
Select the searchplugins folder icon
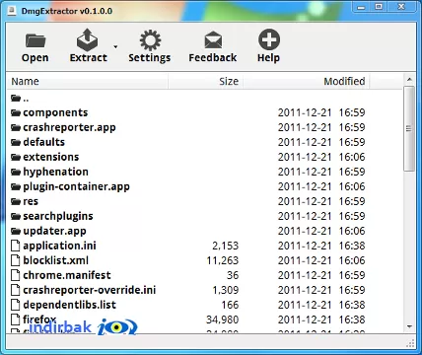[x=16, y=216]
